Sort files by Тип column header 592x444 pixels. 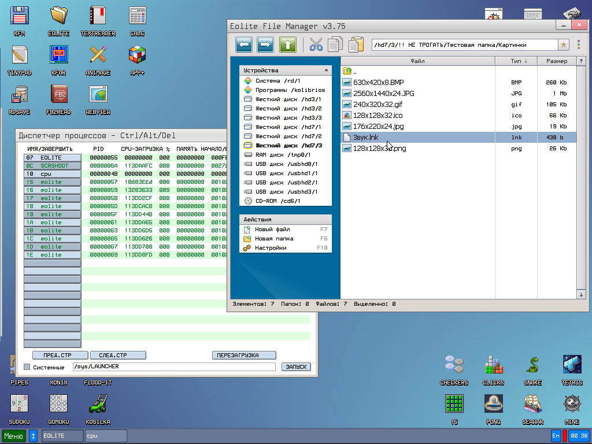coord(516,61)
